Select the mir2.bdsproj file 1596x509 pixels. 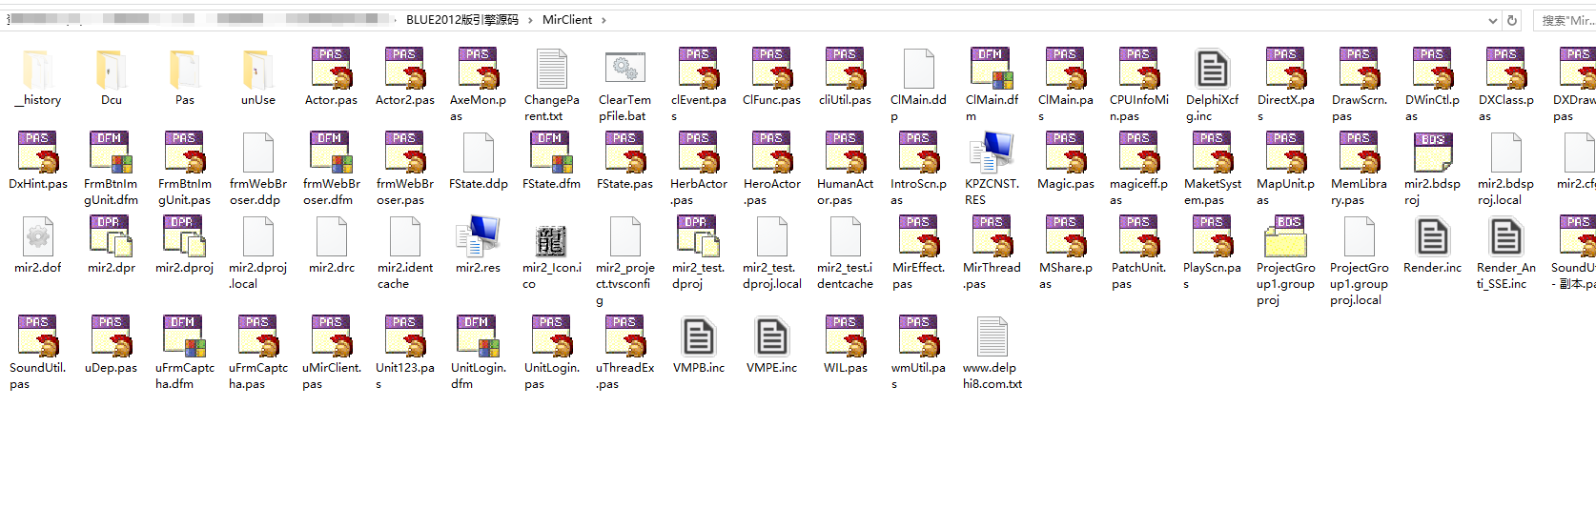click(1432, 155)
